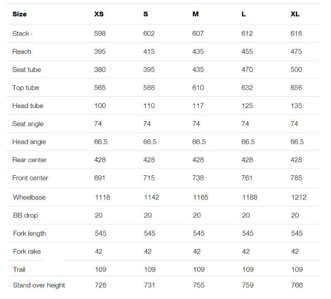Click the Wheelbase value 1188

249,197
